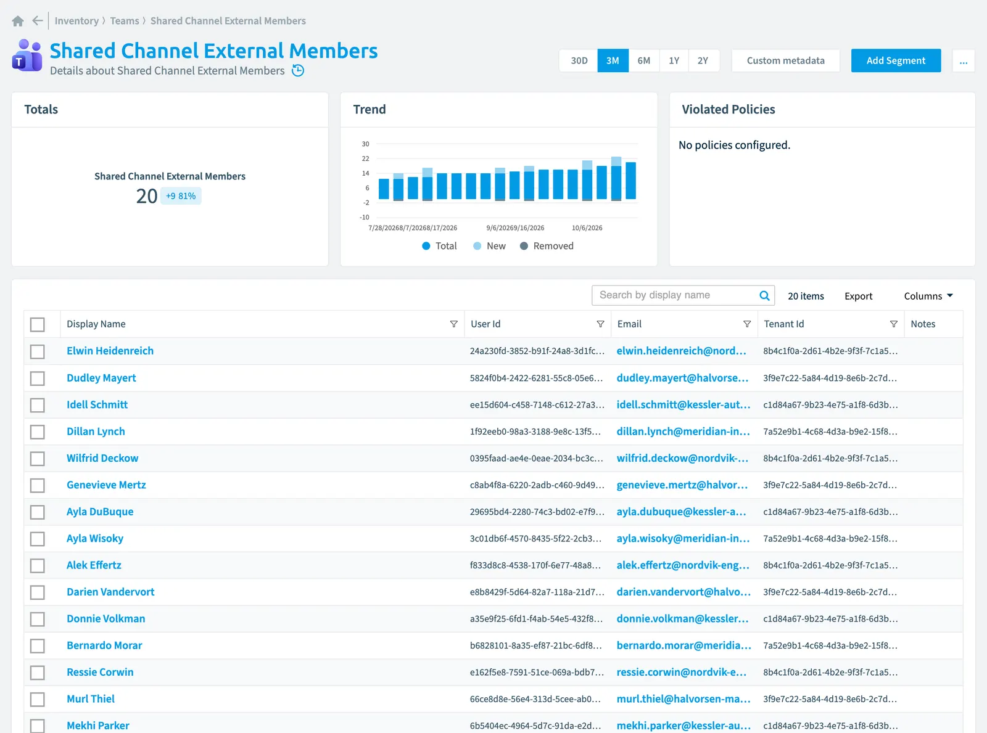Select the 3M time range
Screen dimensions: 987x733
click(613, 61)
